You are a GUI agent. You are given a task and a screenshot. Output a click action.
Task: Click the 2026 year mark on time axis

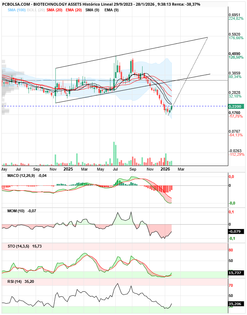pyautogui.click(x=166, y=169)
